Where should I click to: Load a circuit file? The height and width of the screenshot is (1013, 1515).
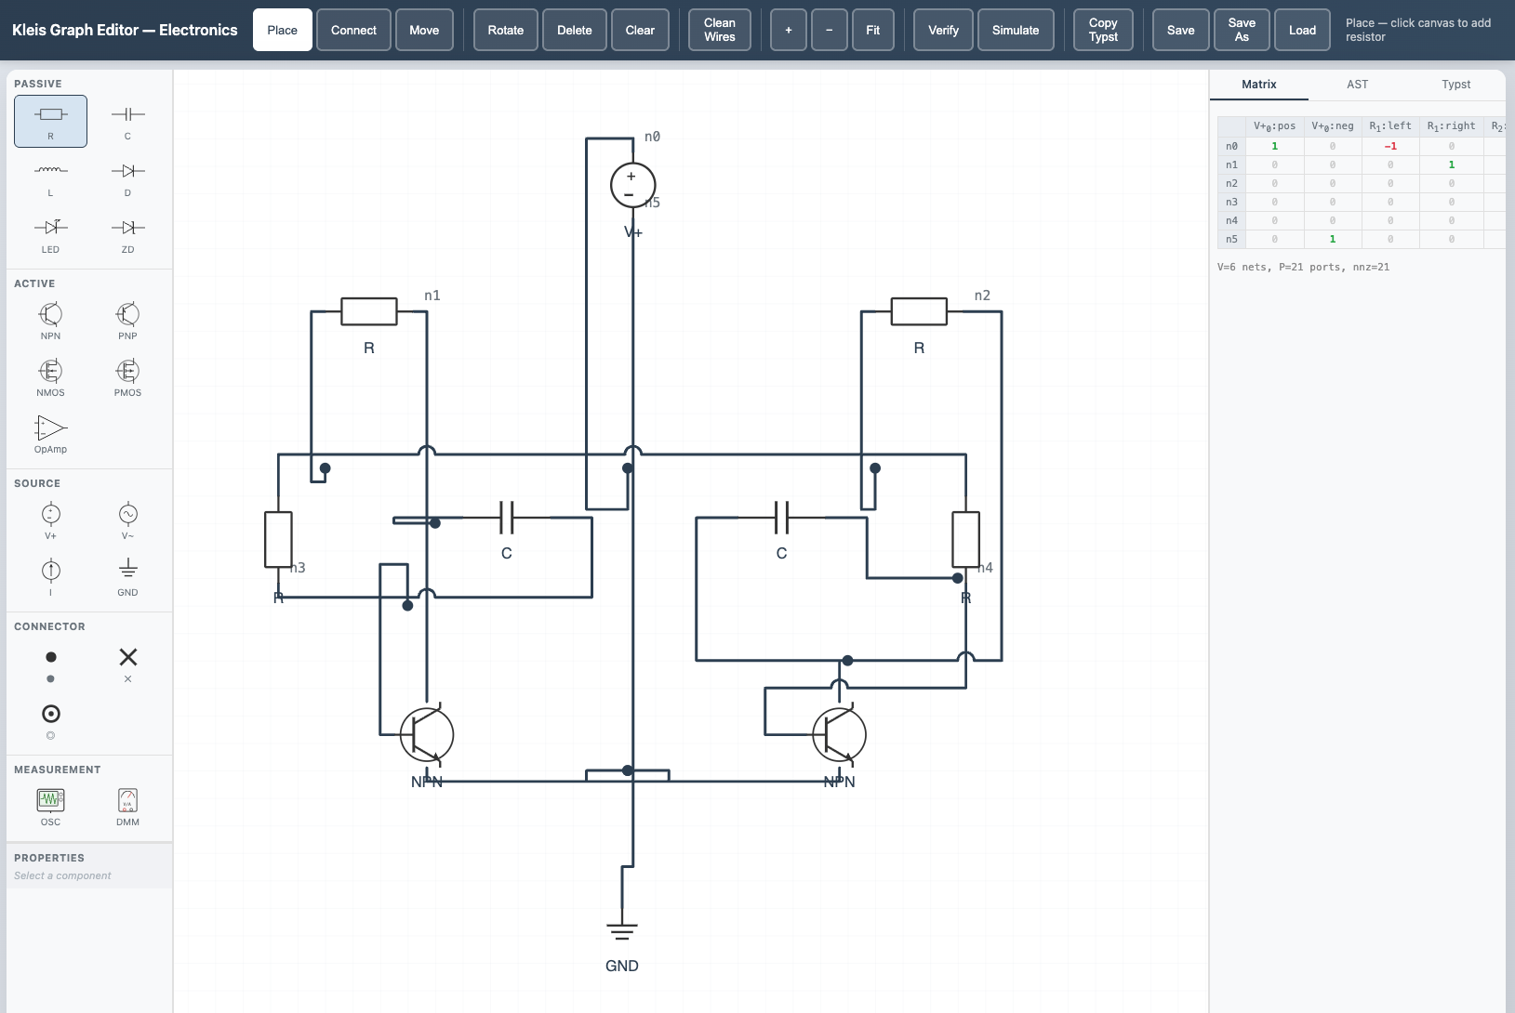(1302, 30)
